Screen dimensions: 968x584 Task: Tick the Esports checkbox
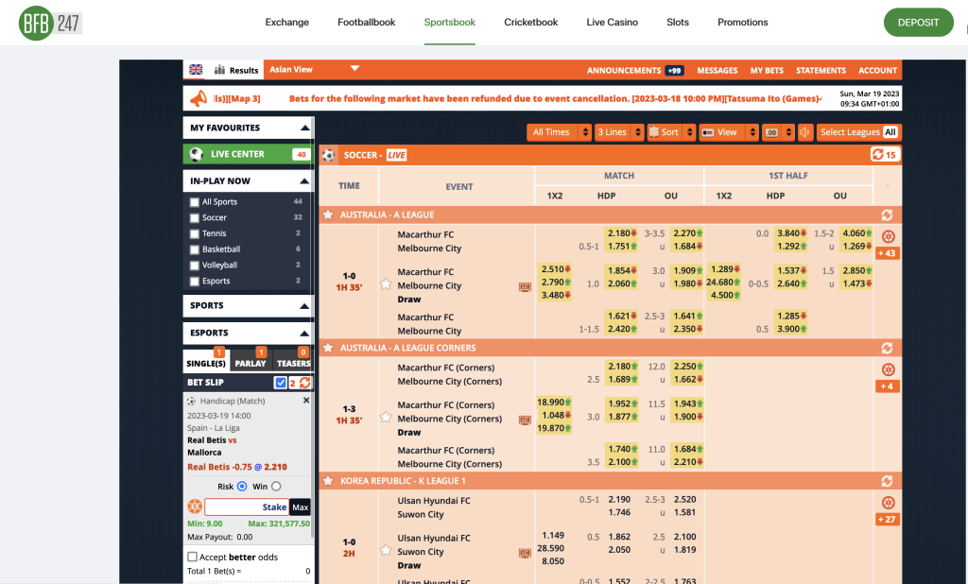click(x=195, y=282)
